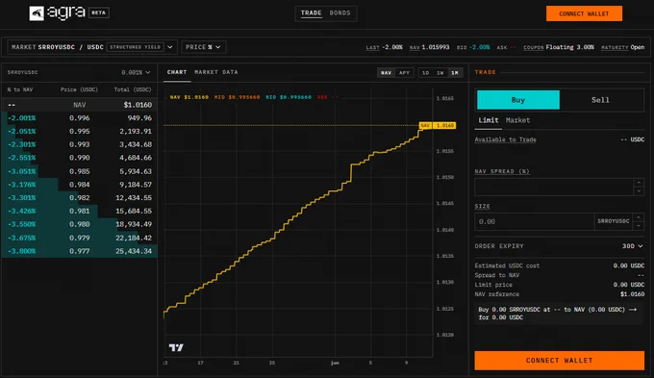Screen dimensions: 654x378
Task: Switch chart to NAV mode
Action: point(386,72)
